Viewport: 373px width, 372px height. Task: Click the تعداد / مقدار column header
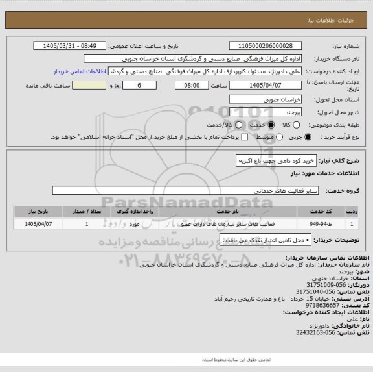point(87,212)
